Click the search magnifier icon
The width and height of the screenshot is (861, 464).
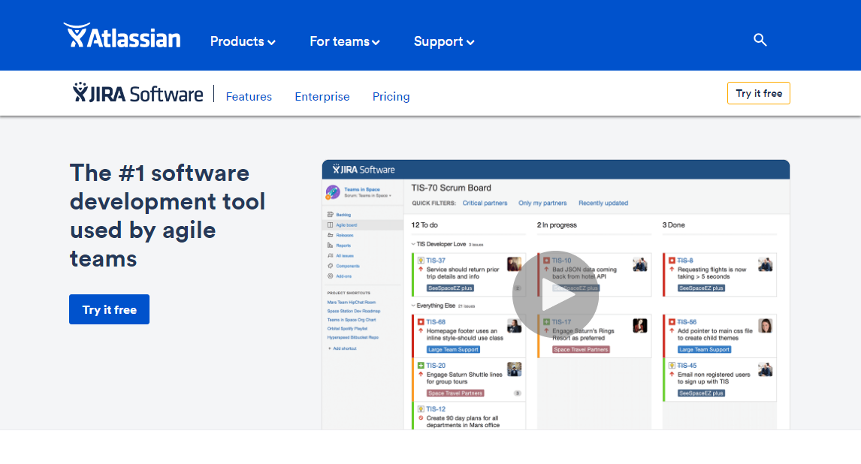(760, 40)
